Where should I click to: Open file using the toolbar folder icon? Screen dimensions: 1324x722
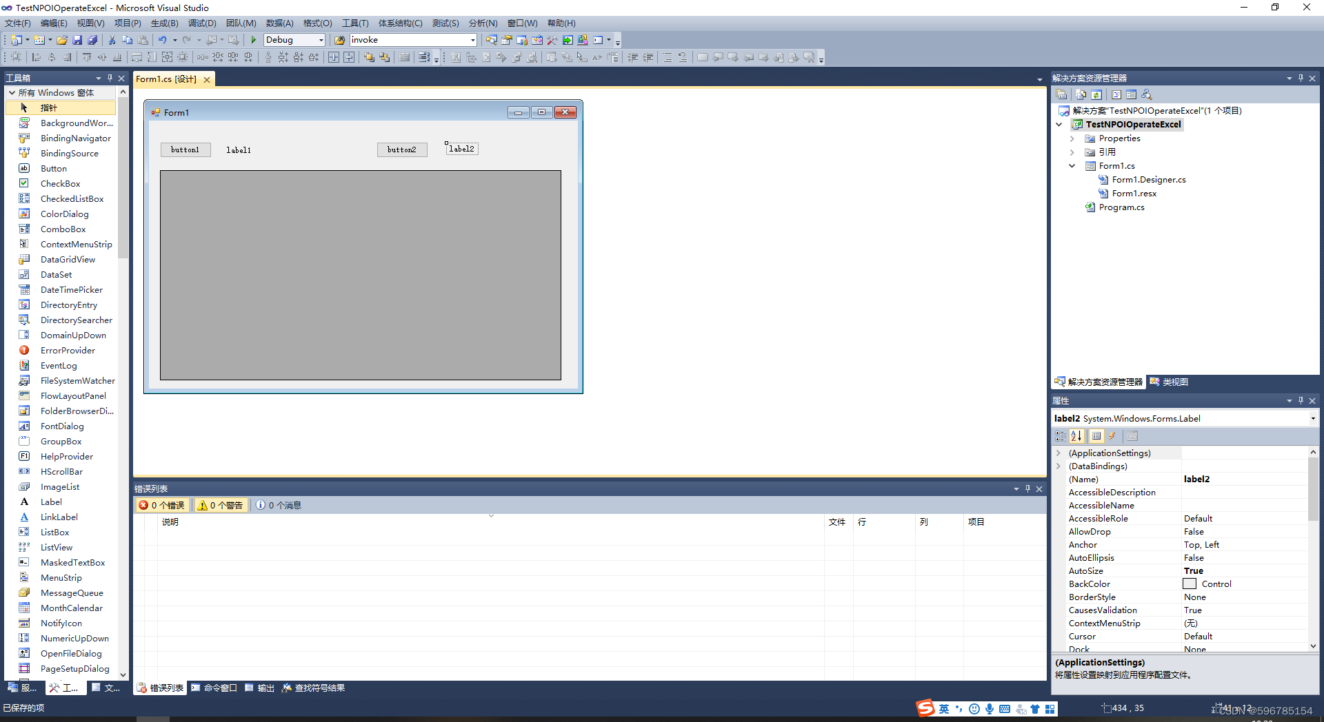pos(62,40)
